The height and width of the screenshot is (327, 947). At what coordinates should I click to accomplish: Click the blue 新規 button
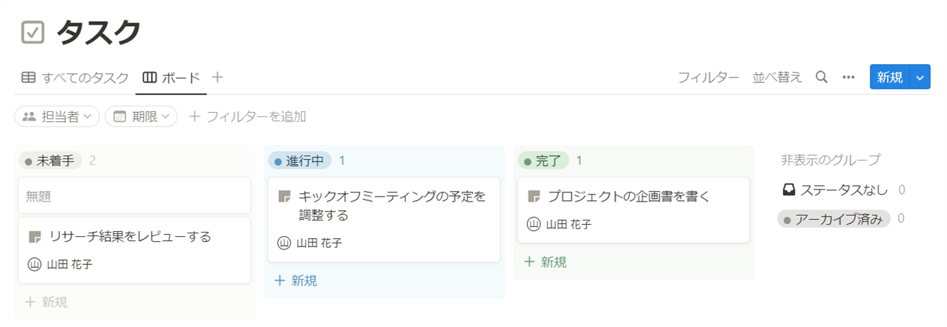890,78
